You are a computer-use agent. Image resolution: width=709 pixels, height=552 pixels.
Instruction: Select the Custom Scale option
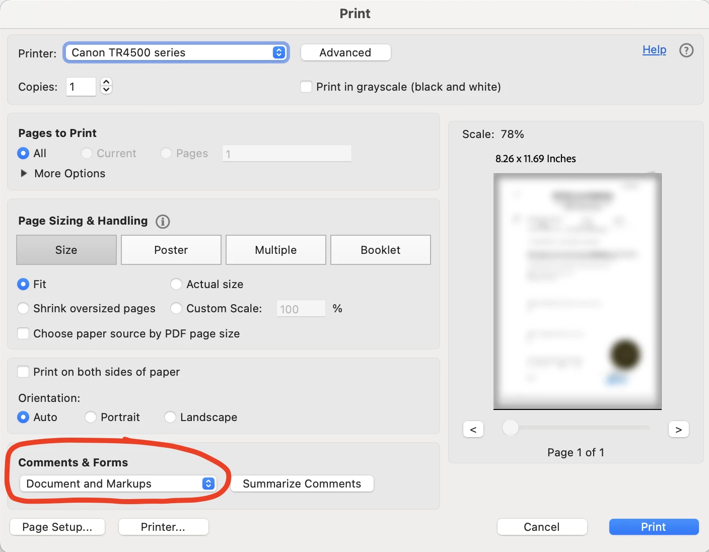click(x=176, y=308)
